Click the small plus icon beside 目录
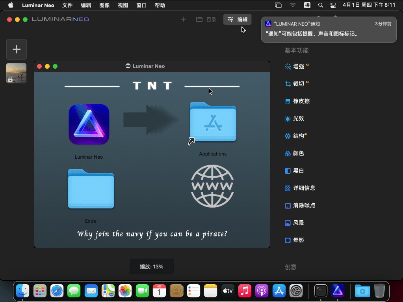The width and height of the screenshot is (403, 302). point(184,19)
